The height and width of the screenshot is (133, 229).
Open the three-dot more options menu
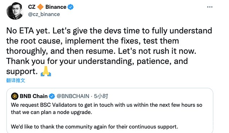click(x=210, y=7)
